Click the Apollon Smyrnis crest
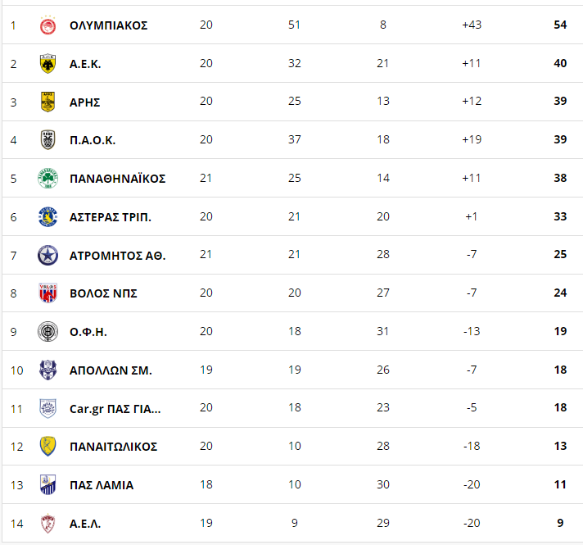 tap(48, 370)
